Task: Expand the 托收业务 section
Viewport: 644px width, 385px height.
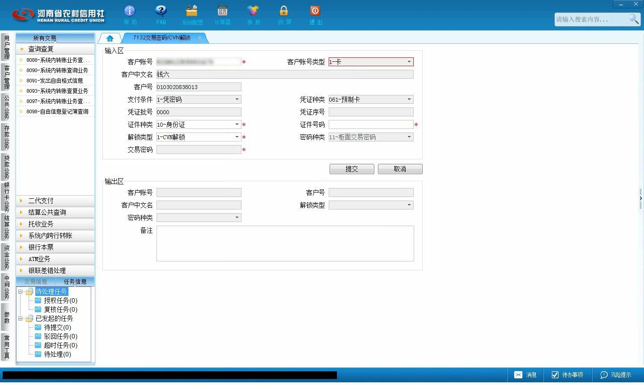Action: click(55, 224)
